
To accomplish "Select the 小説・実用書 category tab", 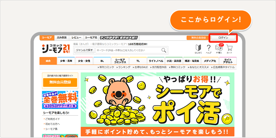I will pyautogui.click(x=174, y=61).
